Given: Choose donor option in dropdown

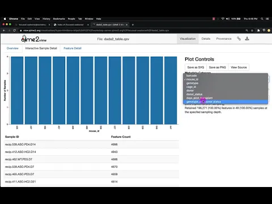Looking at the screenshot, I should point(226,91).
